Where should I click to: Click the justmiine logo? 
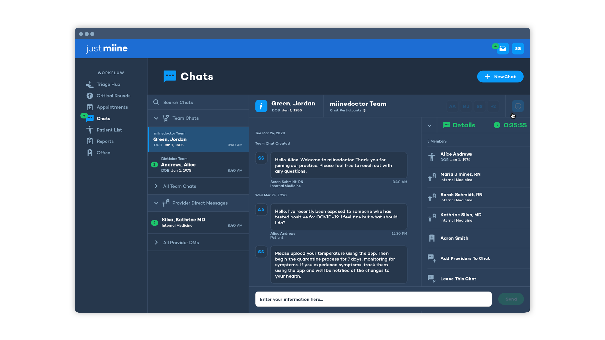(x=107, y=48)
